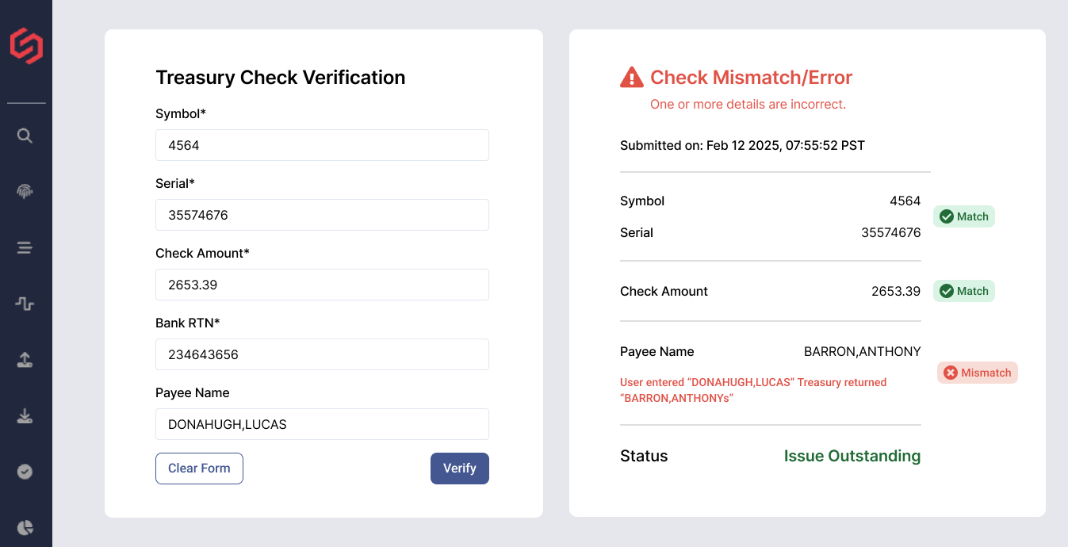
Task: Click the red company logo at sidebar top
Action: pyautogui.click(x=25, y=47)
